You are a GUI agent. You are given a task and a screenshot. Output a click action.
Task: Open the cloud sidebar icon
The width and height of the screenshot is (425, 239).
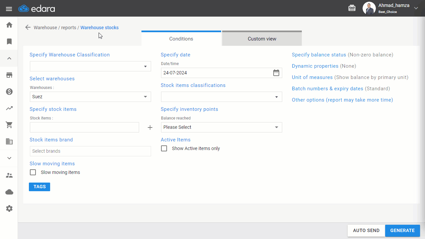[x=9, y=192]
